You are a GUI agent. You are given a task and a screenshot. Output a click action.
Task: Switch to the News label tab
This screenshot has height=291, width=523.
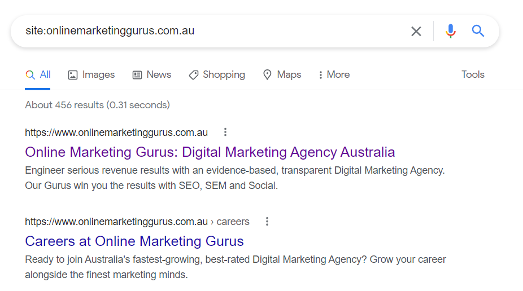click(159, 74)
